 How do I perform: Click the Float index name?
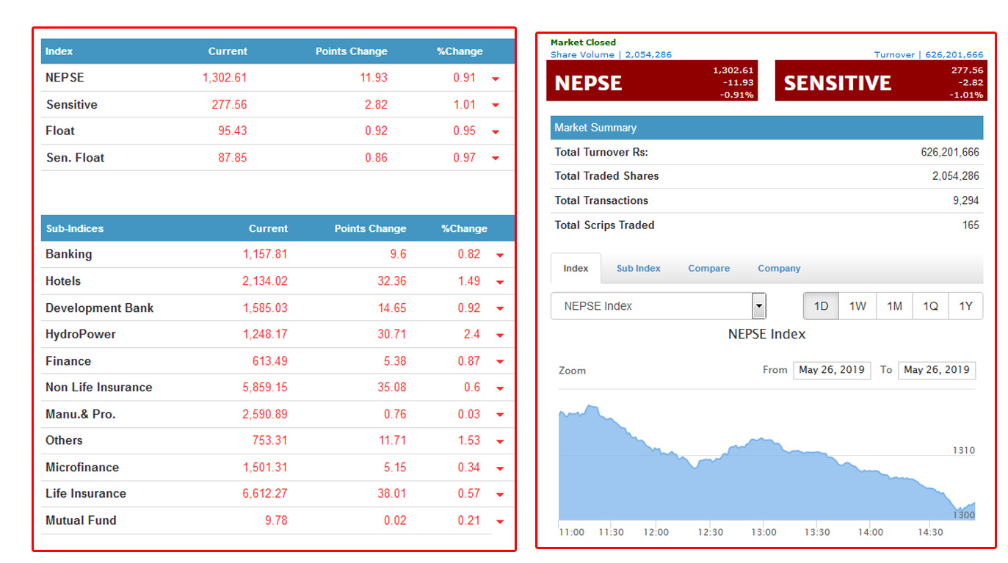tap(60, 131)
